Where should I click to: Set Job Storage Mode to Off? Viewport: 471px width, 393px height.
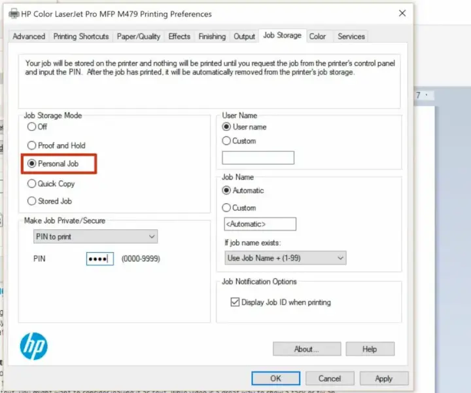coord(37,126)
